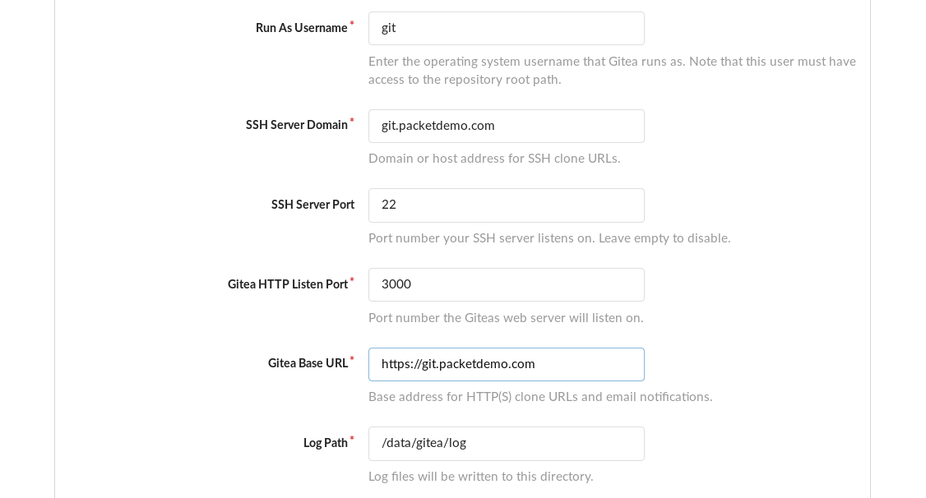
Task: Select the SSH Server Port label
Action: point(313,204)
